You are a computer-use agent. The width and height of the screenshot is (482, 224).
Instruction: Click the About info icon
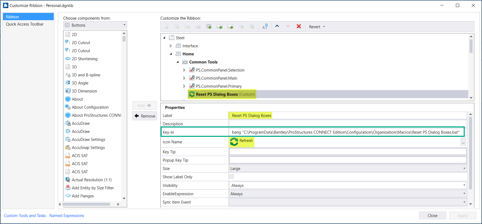point(68,99)
